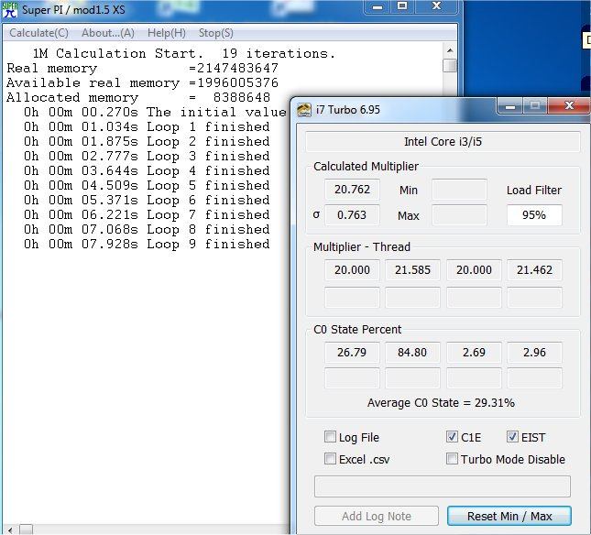This screenshot has width=591, height=535.
Task: Click the Allocated memory = 8388648 line
Action: pyautogui.click(x=138, y=98)
